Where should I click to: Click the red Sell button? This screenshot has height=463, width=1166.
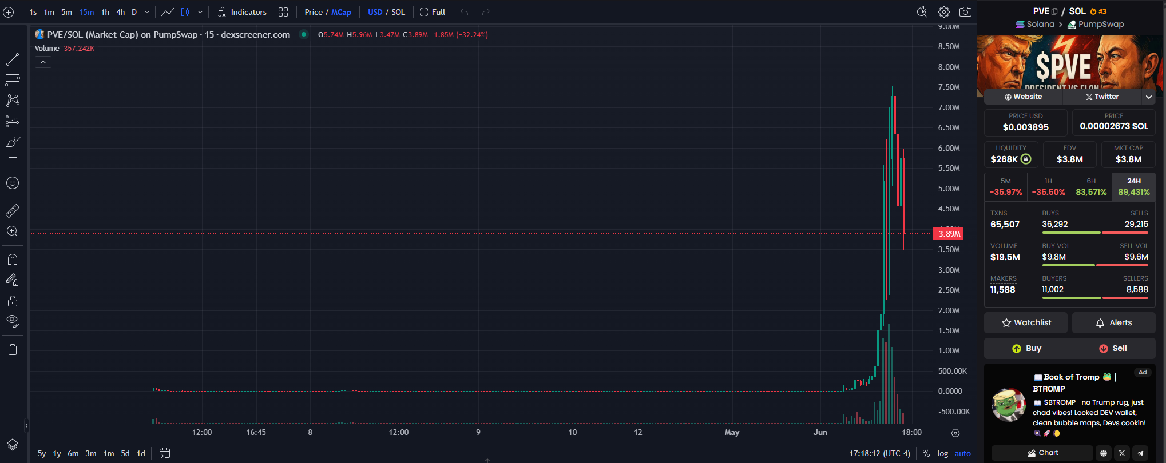point(1113,348)
